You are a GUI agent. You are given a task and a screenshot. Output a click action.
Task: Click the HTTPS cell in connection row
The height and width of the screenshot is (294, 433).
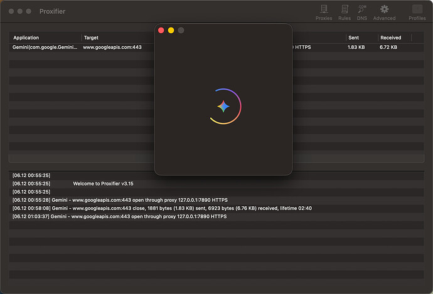click(303, 47)
